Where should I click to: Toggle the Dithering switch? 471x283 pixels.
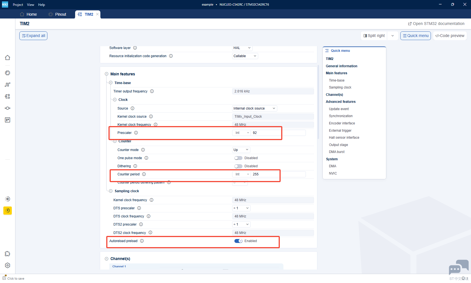pos(238,166)
